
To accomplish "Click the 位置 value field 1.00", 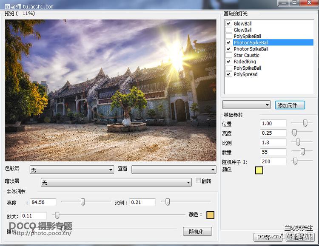I will pyautogui.click(x=273, y=123).
